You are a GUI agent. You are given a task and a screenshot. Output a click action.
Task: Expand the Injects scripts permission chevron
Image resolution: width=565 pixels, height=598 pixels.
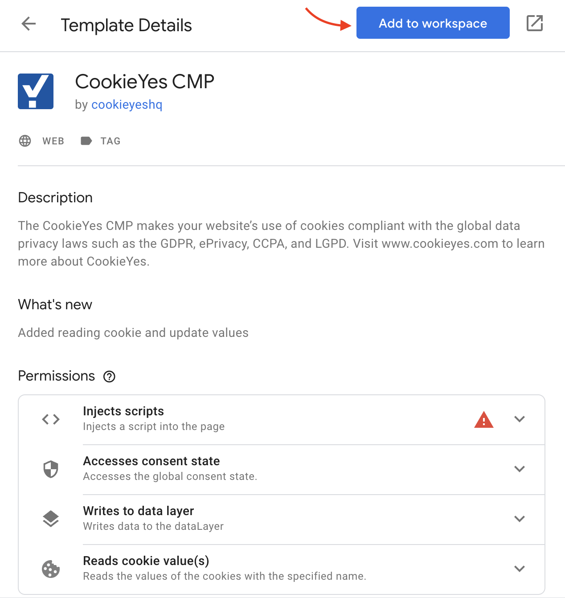point(520,419)
